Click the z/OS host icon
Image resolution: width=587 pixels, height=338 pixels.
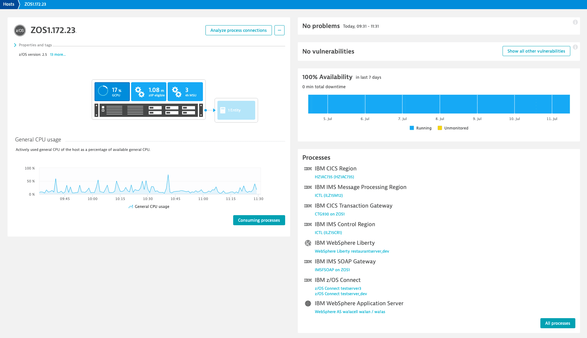coord(20,31)
